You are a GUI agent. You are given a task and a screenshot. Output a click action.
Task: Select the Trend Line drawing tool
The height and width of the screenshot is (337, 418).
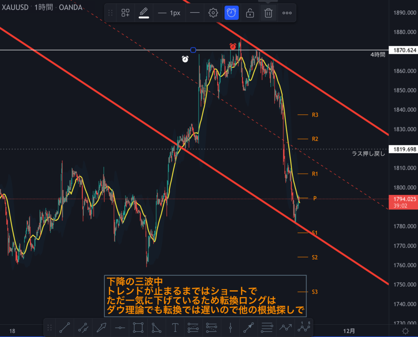click(64, 328)
